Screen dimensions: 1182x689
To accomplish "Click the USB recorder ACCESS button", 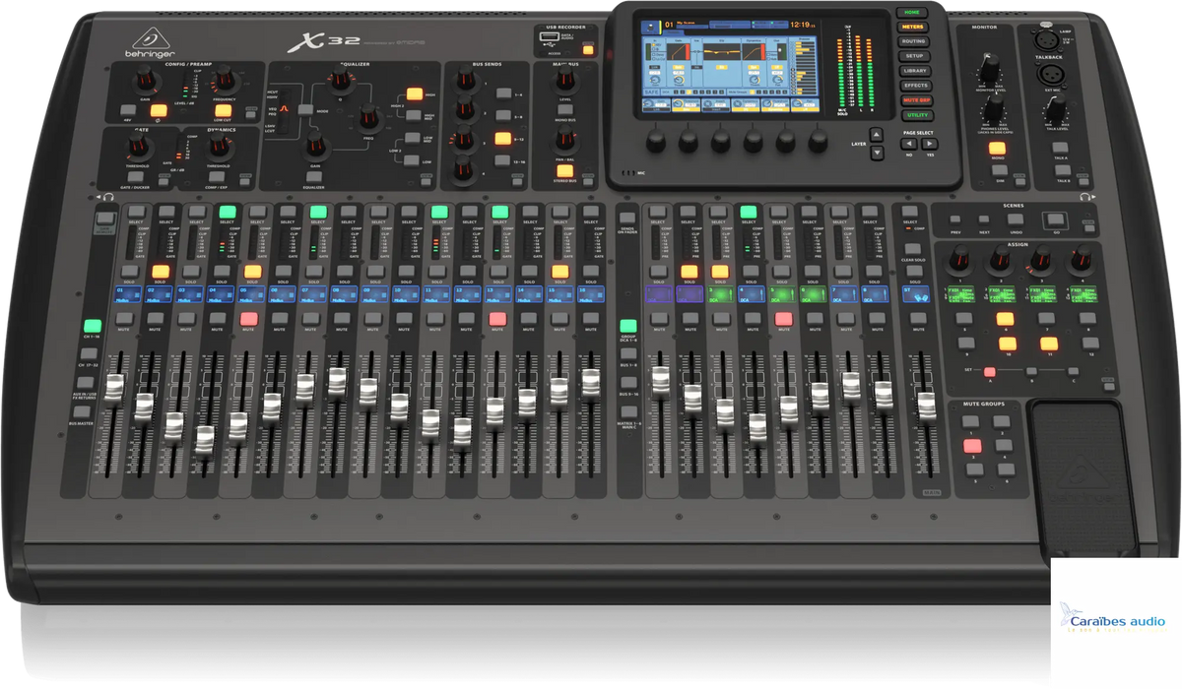I will click(x=588, y=49).
